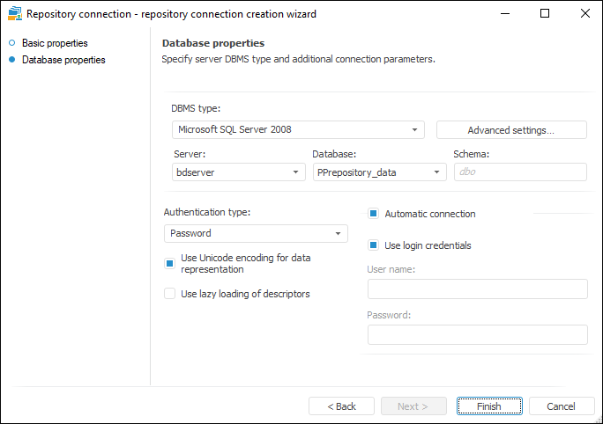This screenshot has width=603, height=424.
Task: Click Finish to complete the wizard
Action: pyautogui.click(x=489, y=406)
